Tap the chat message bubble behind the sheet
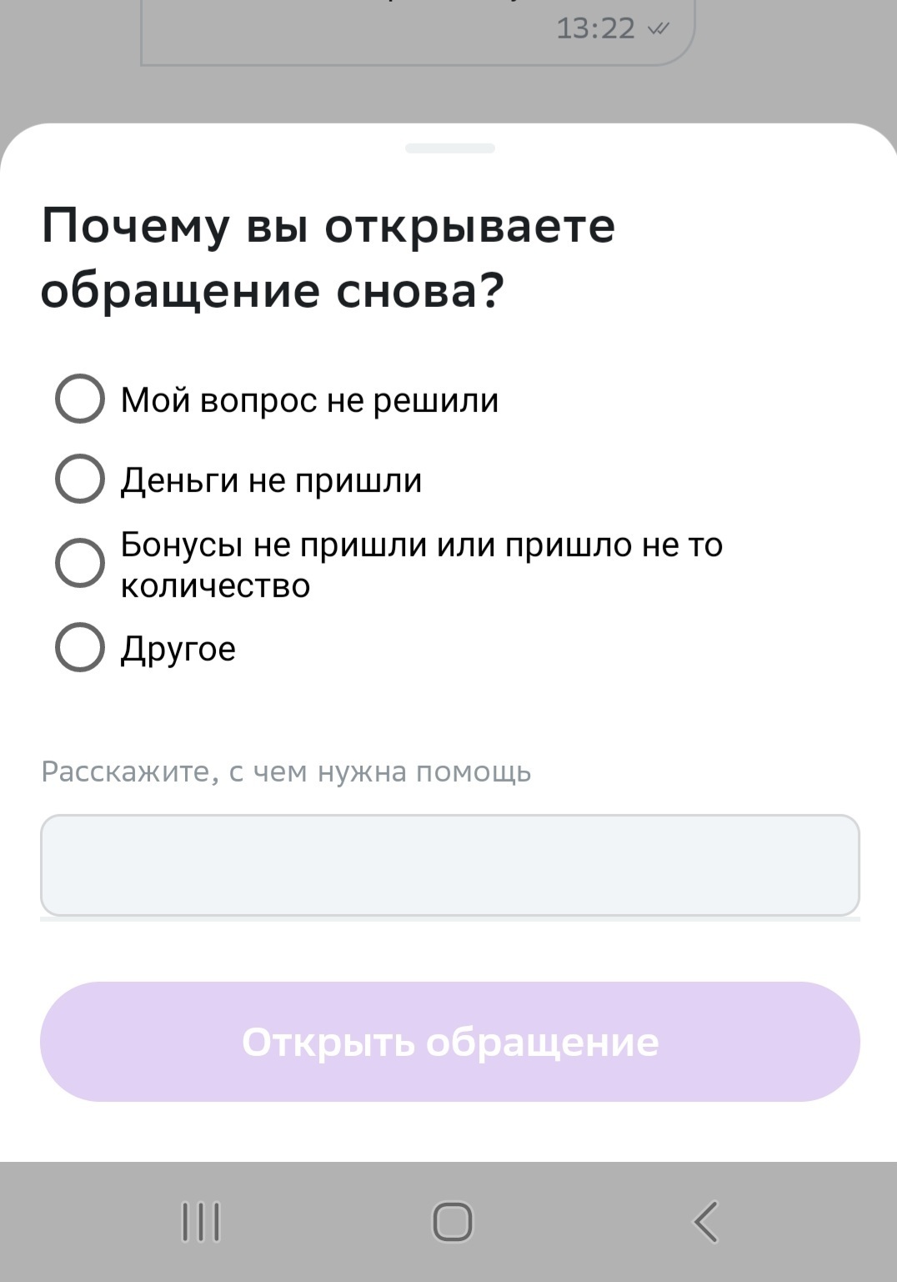This screenshot has width=897, height=1282. coord(375,33)
